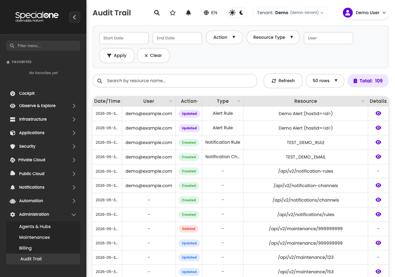Screen dimensions: 395x277
Task: Refresh the audit trail table
Action: [x=283, y=81]
